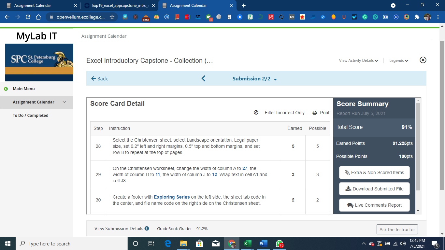445x250 pixels.
Task: Click the Step 28 number cell
Action: (98, 146)
